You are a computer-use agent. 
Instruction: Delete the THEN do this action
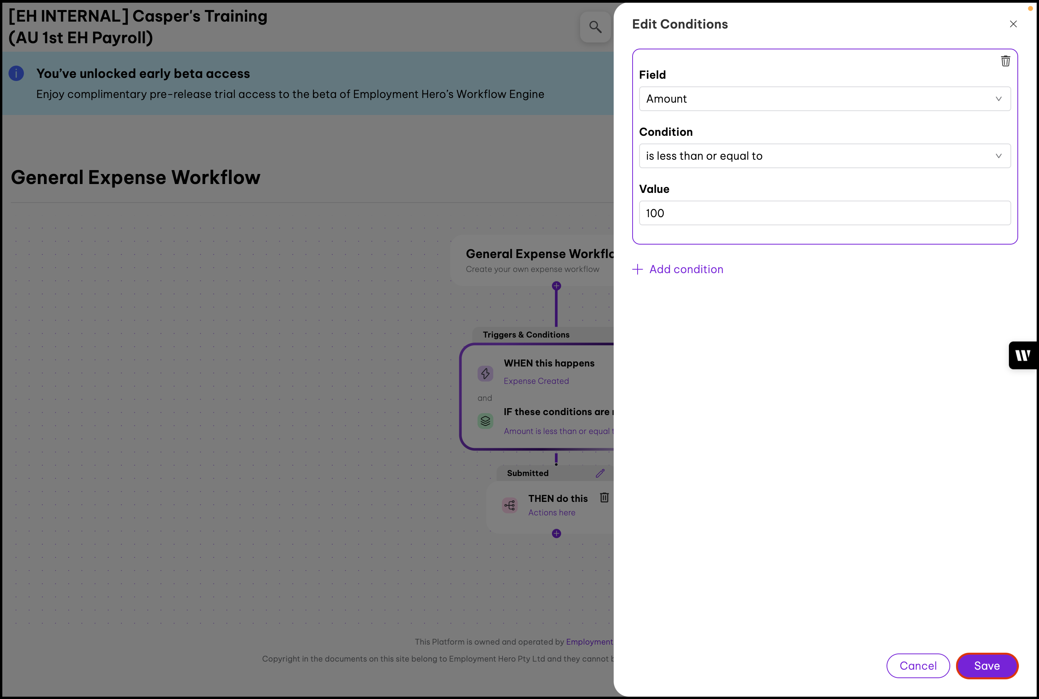pyautogui.click(x=604, y=498)
